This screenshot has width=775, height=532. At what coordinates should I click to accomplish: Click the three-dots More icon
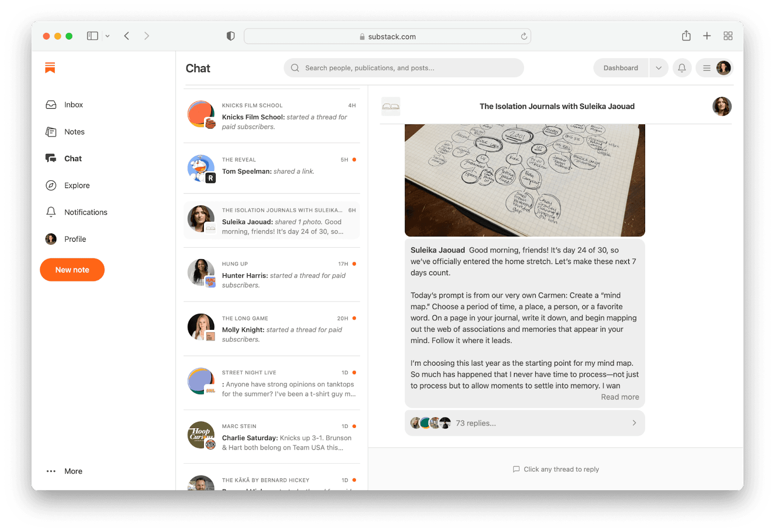tap(51, 471)
